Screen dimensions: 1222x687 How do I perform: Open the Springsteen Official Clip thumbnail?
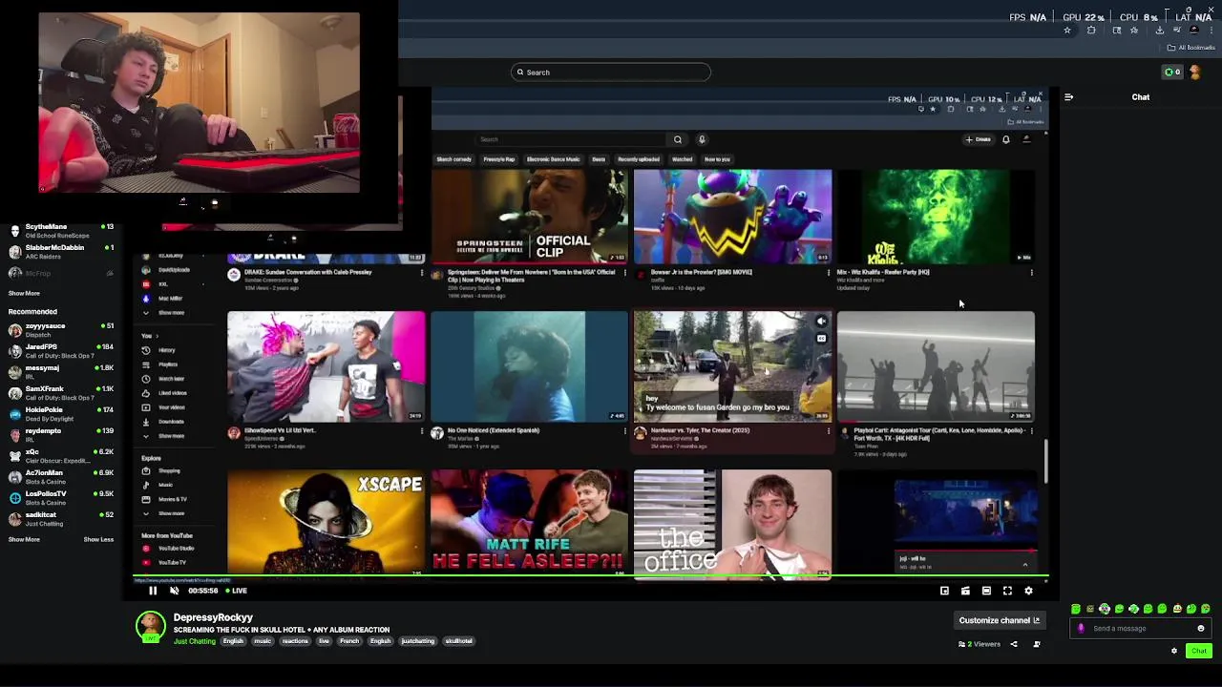click(x=530, y=217)
